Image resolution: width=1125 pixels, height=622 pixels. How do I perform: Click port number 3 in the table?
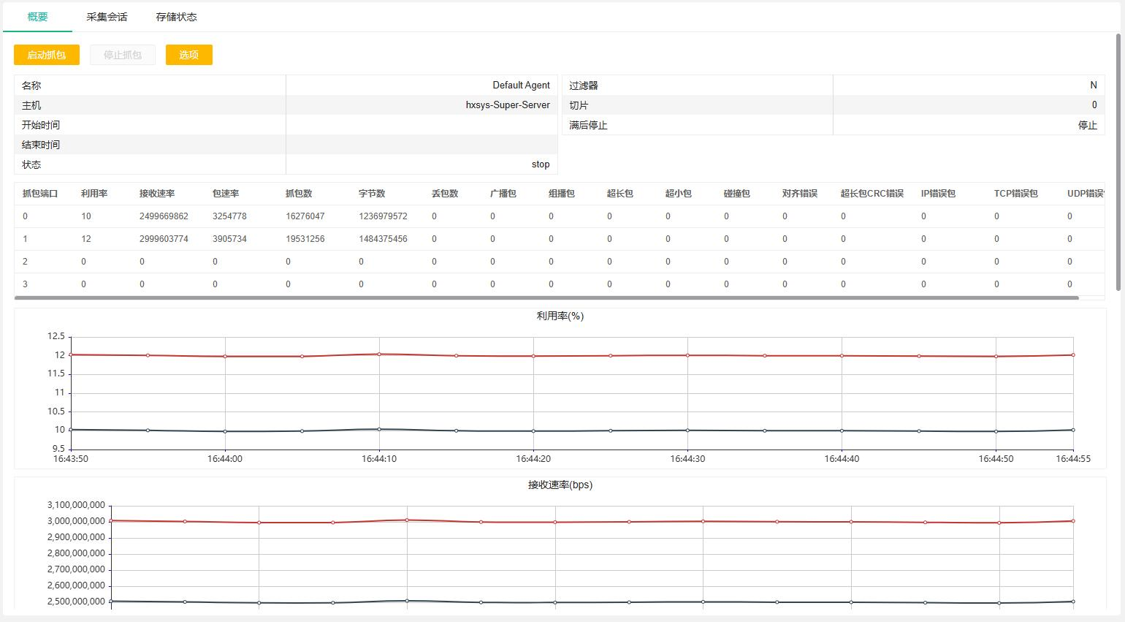pos(25,284)
